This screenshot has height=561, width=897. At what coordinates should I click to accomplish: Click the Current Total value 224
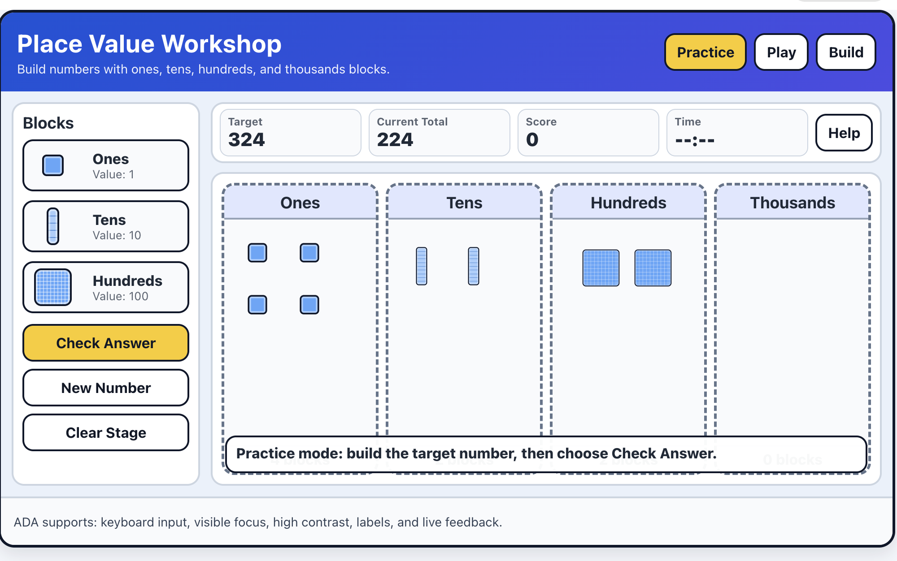(x=395, y=139)
